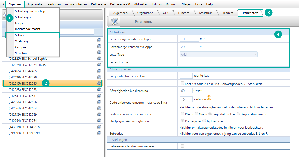Enable Beheersvenster discimus negeren checkbox

tap(182, 146)
